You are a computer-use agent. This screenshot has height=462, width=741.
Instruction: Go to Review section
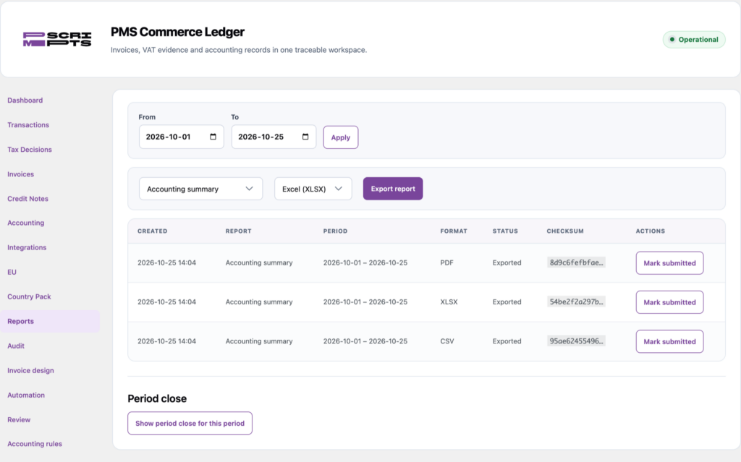click(19, 419)
